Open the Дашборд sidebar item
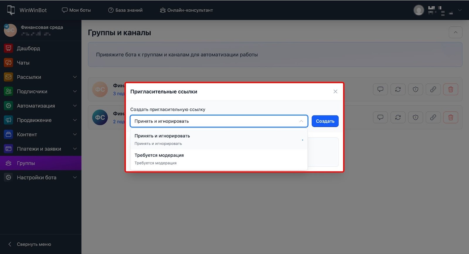The width and height of the screenshot is (469, 254). coord(28,48)
